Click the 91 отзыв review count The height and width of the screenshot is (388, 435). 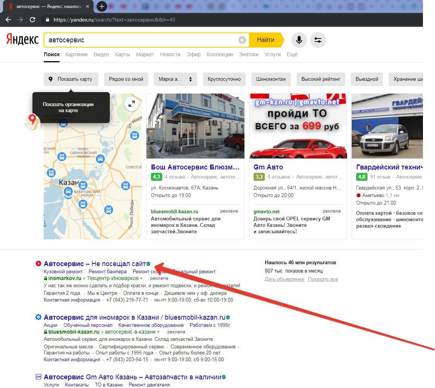pyautogui.click(x=380, y=177)
